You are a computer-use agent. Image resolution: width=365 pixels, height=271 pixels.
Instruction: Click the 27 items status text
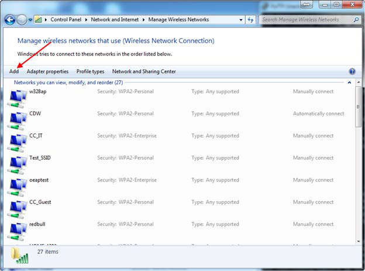pyautogui.click(x=48, y=252)
